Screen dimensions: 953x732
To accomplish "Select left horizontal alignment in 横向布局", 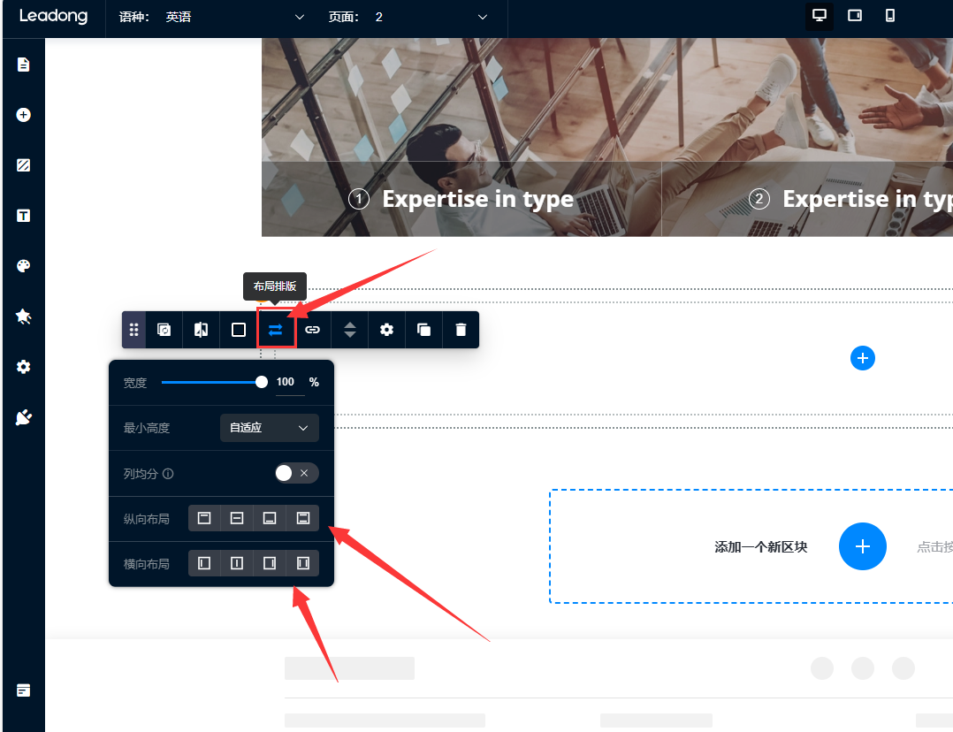I will (204, 563).
